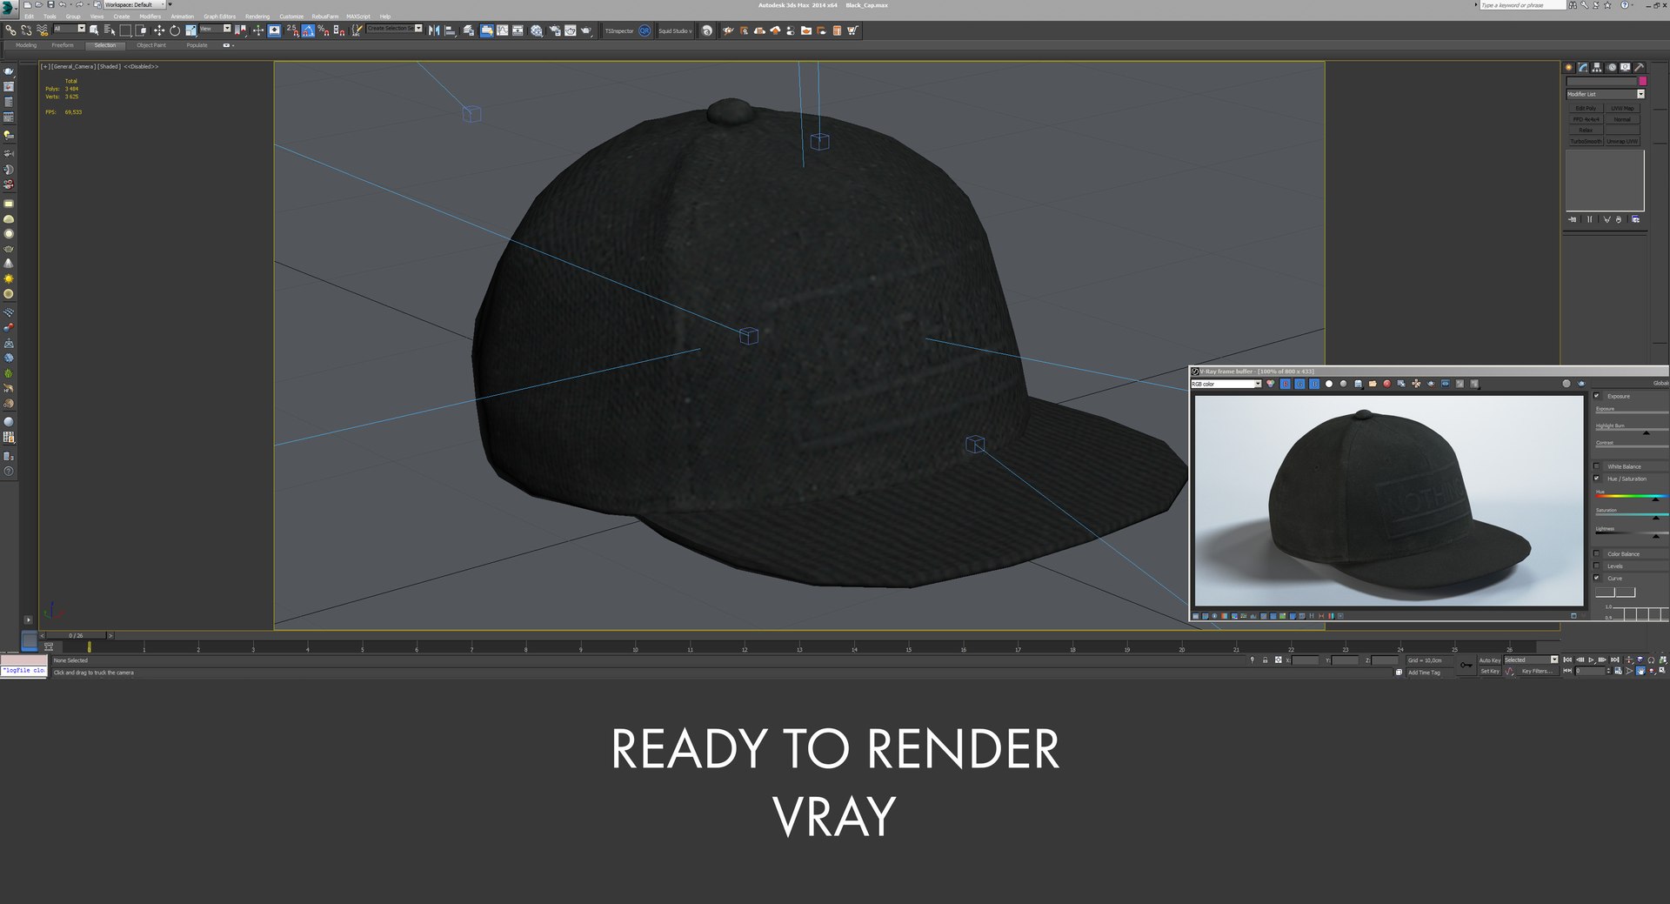Click Key Filters button
This screenshot has width=1670, height=904.
point(1538,671)
